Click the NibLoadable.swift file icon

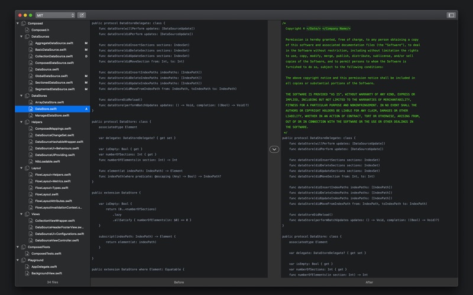[x=31, y=161]
